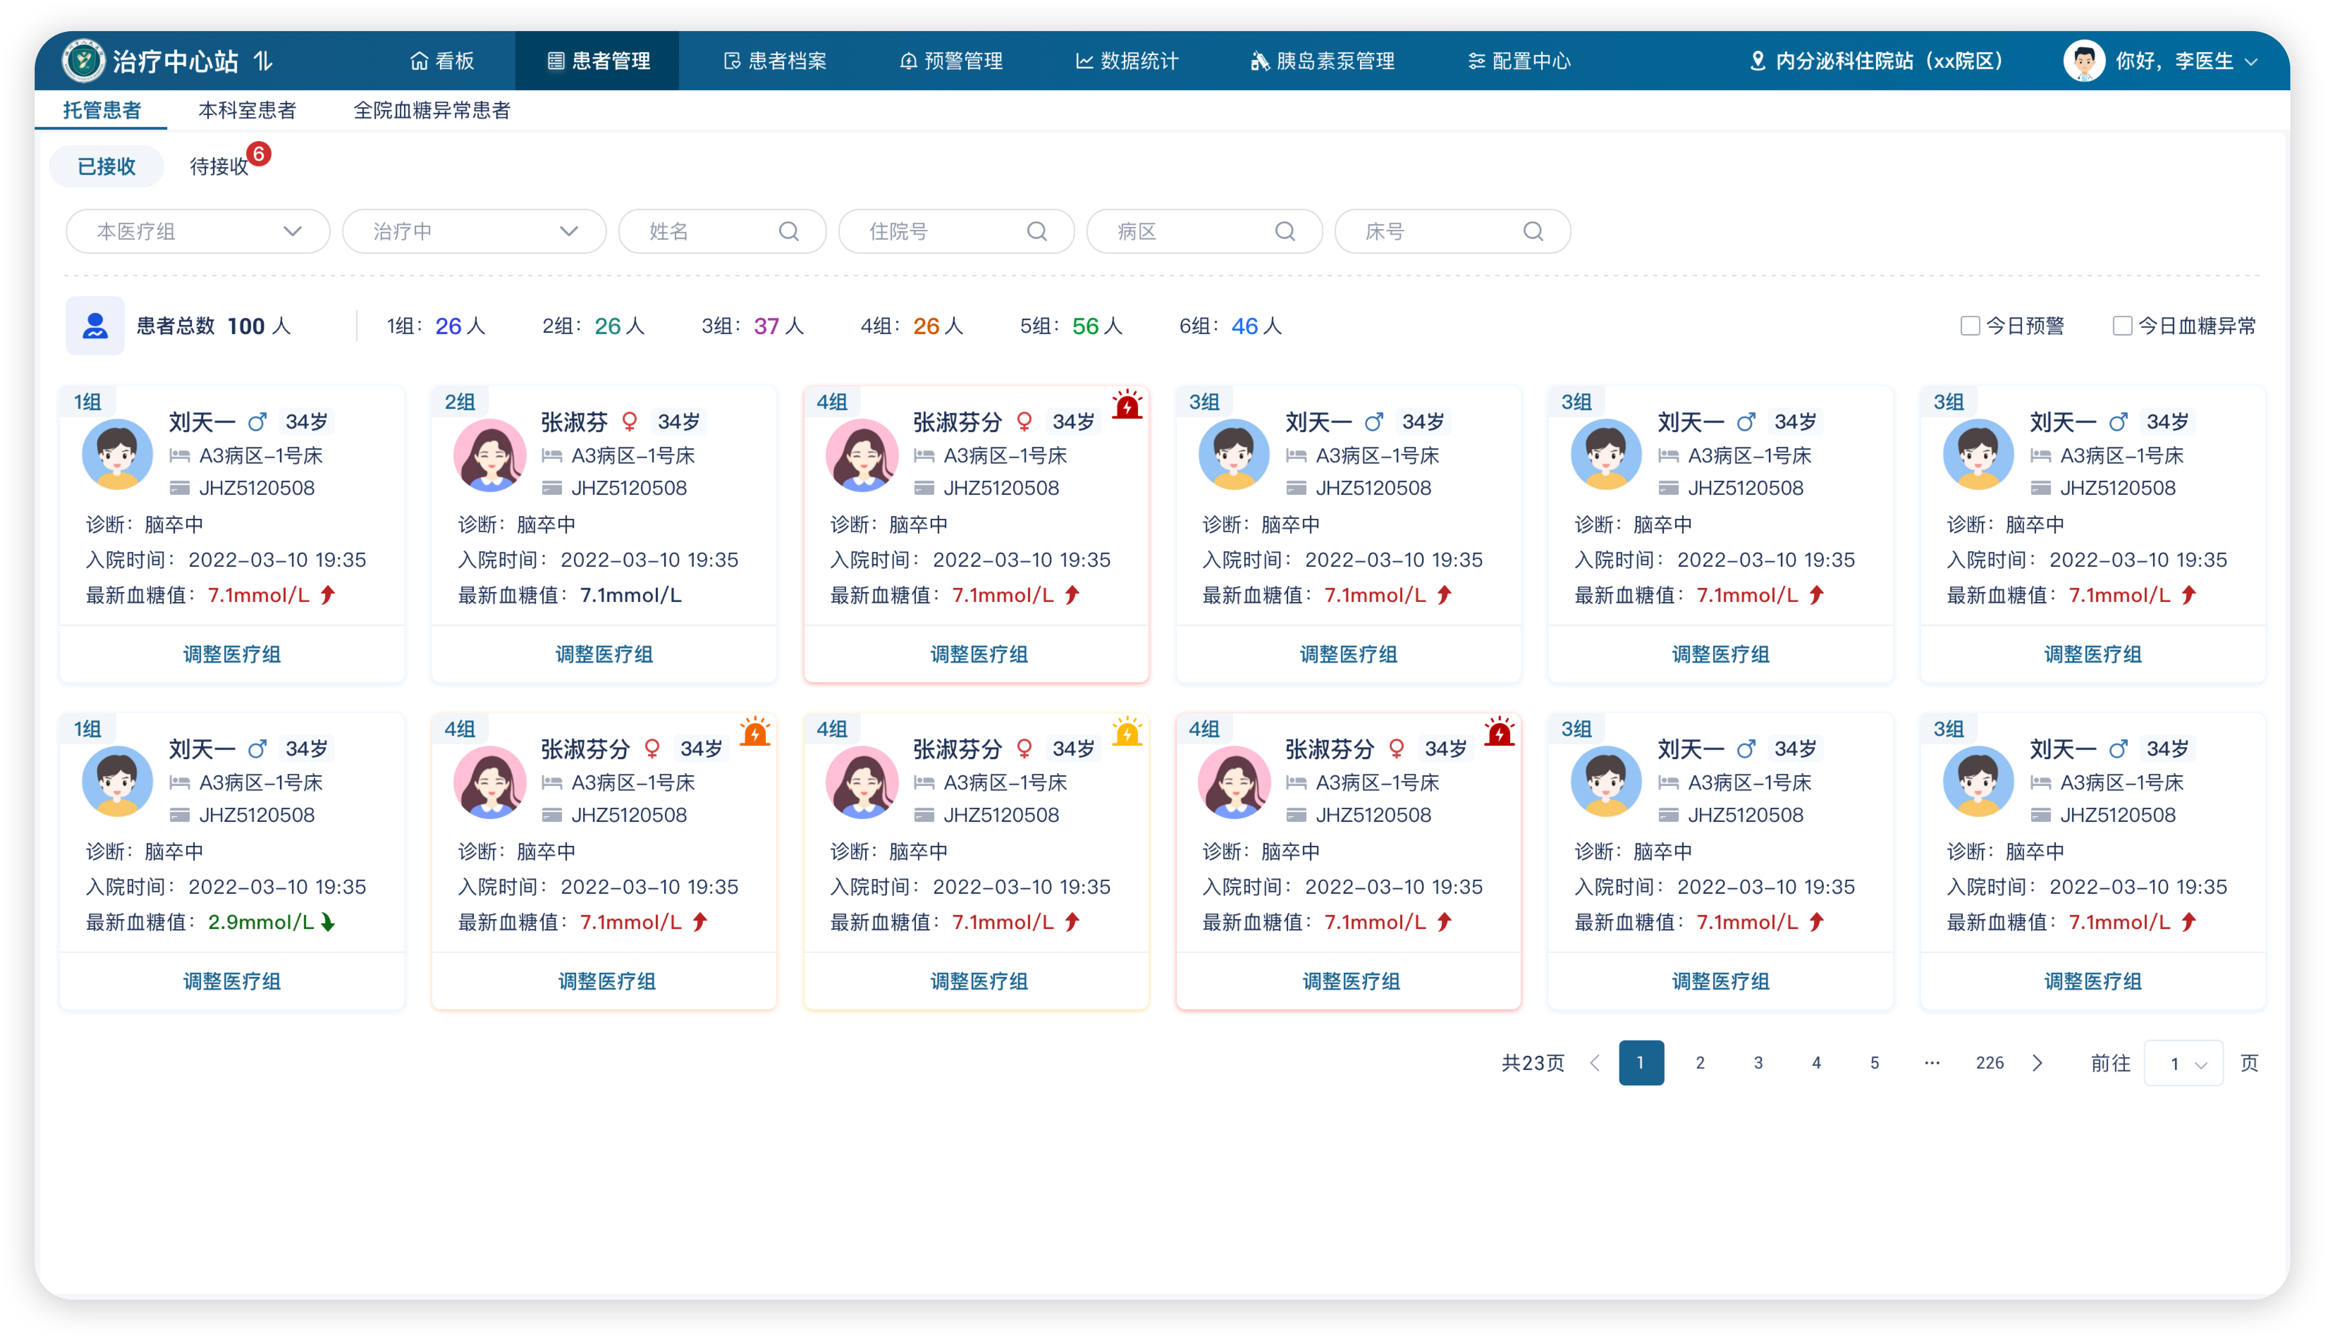Screen dimensions: 2325x1338
Task: Click the switch-station arrows icon next to 治疗中心站
Action: [264, 61]
